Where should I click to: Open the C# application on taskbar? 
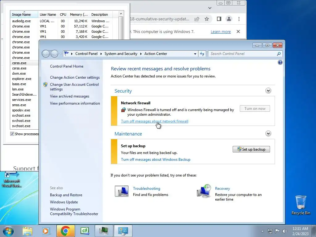[85, 231]
